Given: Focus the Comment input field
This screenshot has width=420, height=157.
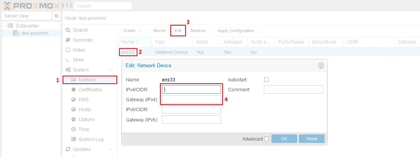Looking at the screenshot, I should click(293, 89).
